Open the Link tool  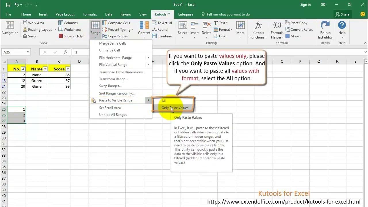(x=221, y=36)
